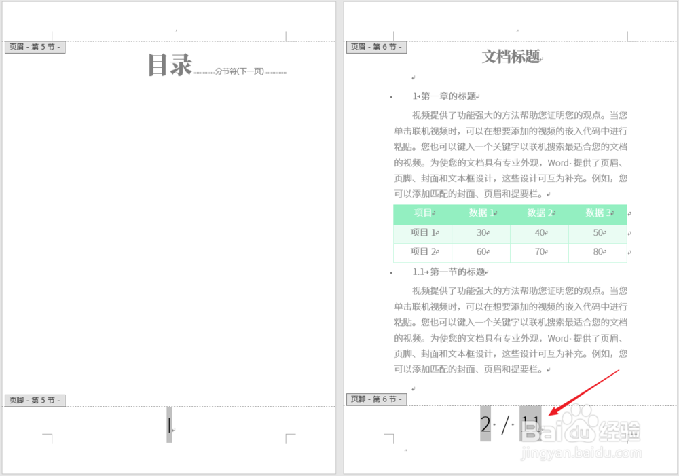Click table cell with value 60

(481, 253)
